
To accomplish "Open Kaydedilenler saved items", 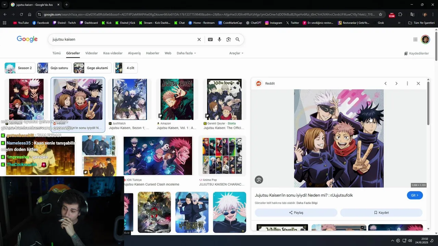I will 416,54.
